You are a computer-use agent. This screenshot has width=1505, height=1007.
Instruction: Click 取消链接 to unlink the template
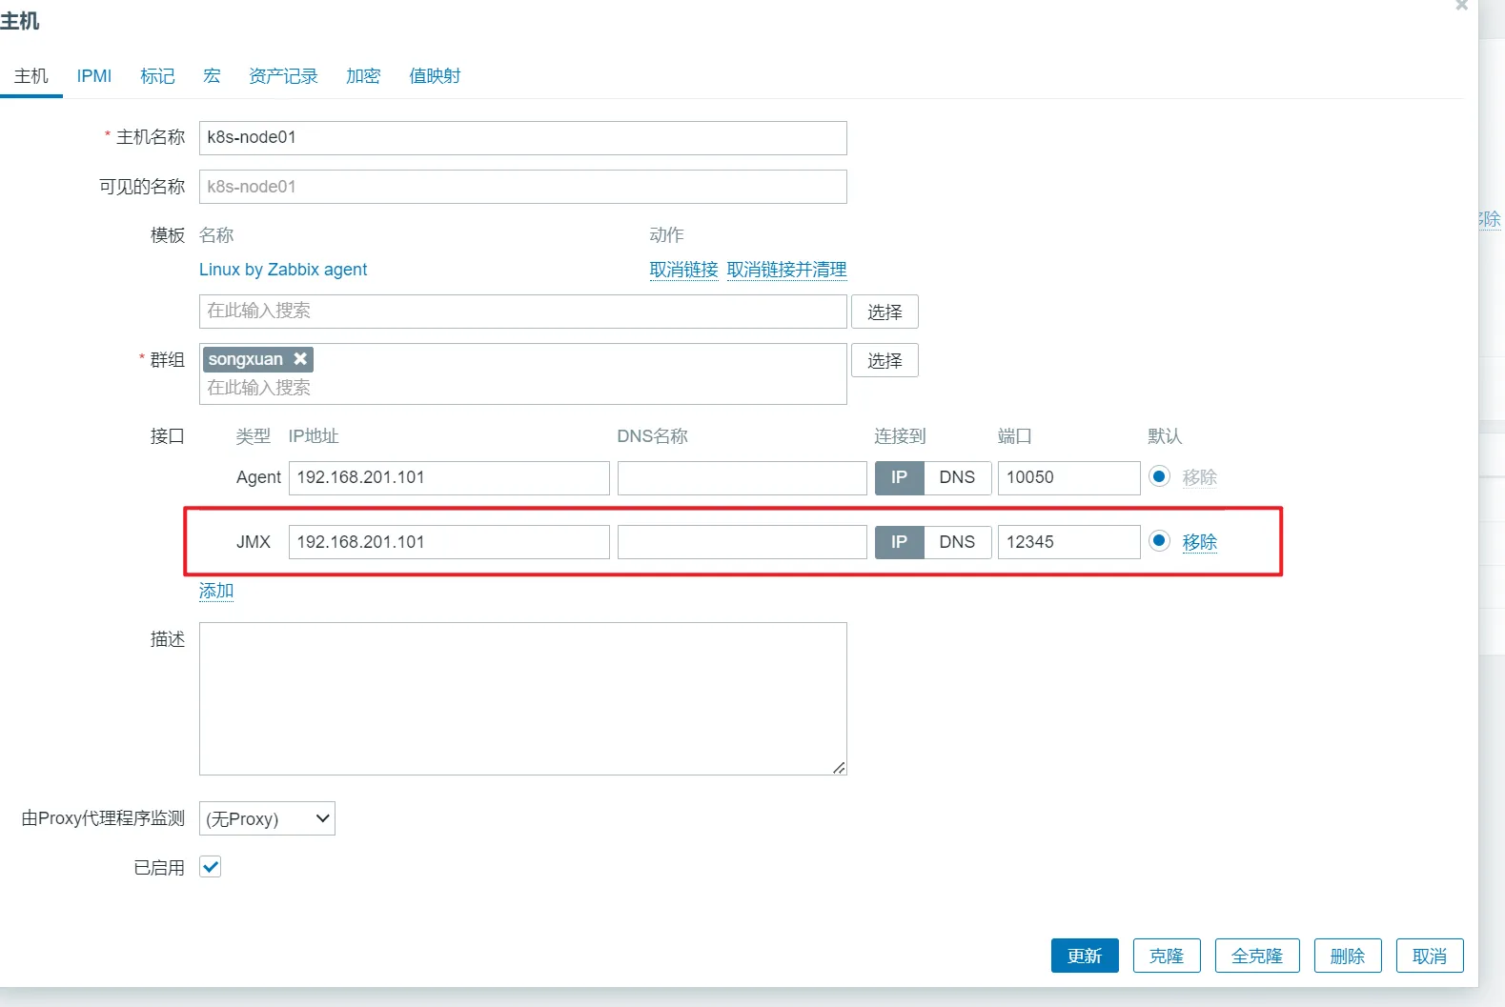[683, 270]
